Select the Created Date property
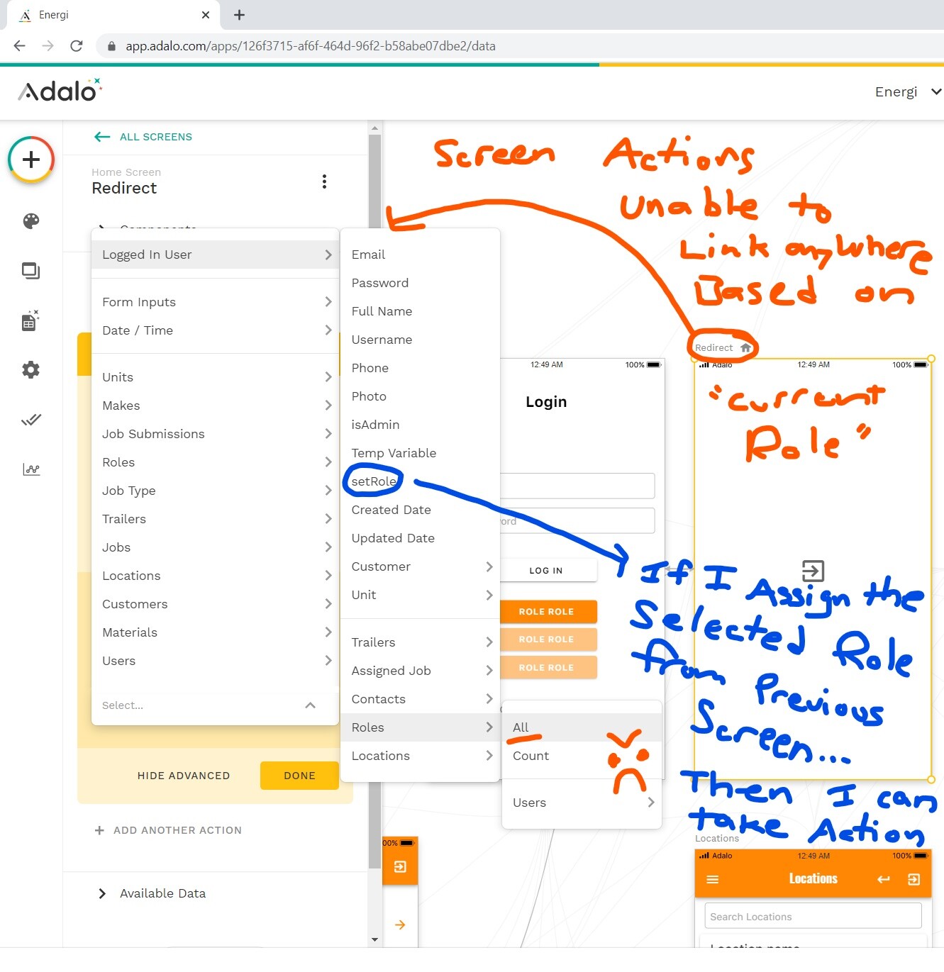 click(x=420, y=510)
